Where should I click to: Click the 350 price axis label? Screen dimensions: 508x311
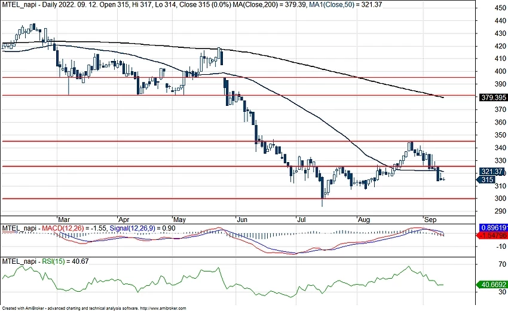point(500,135)
